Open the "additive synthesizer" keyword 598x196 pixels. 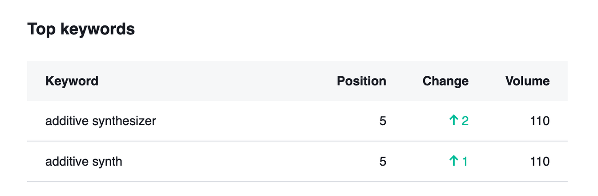(101, 121)
